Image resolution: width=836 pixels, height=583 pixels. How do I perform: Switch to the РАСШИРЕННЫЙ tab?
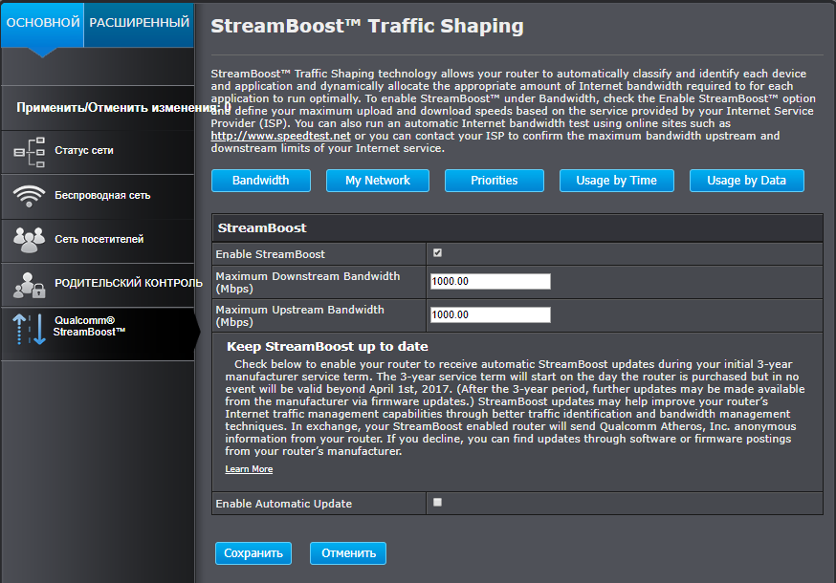pos(139,23)
